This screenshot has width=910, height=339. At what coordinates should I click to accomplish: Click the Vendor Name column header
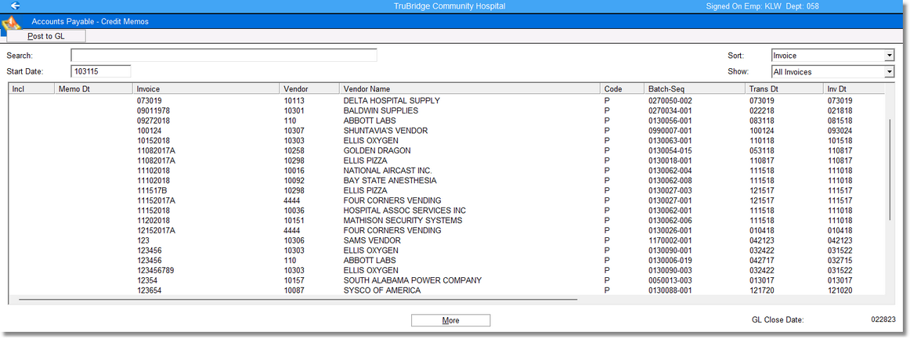tap(470, 88)
